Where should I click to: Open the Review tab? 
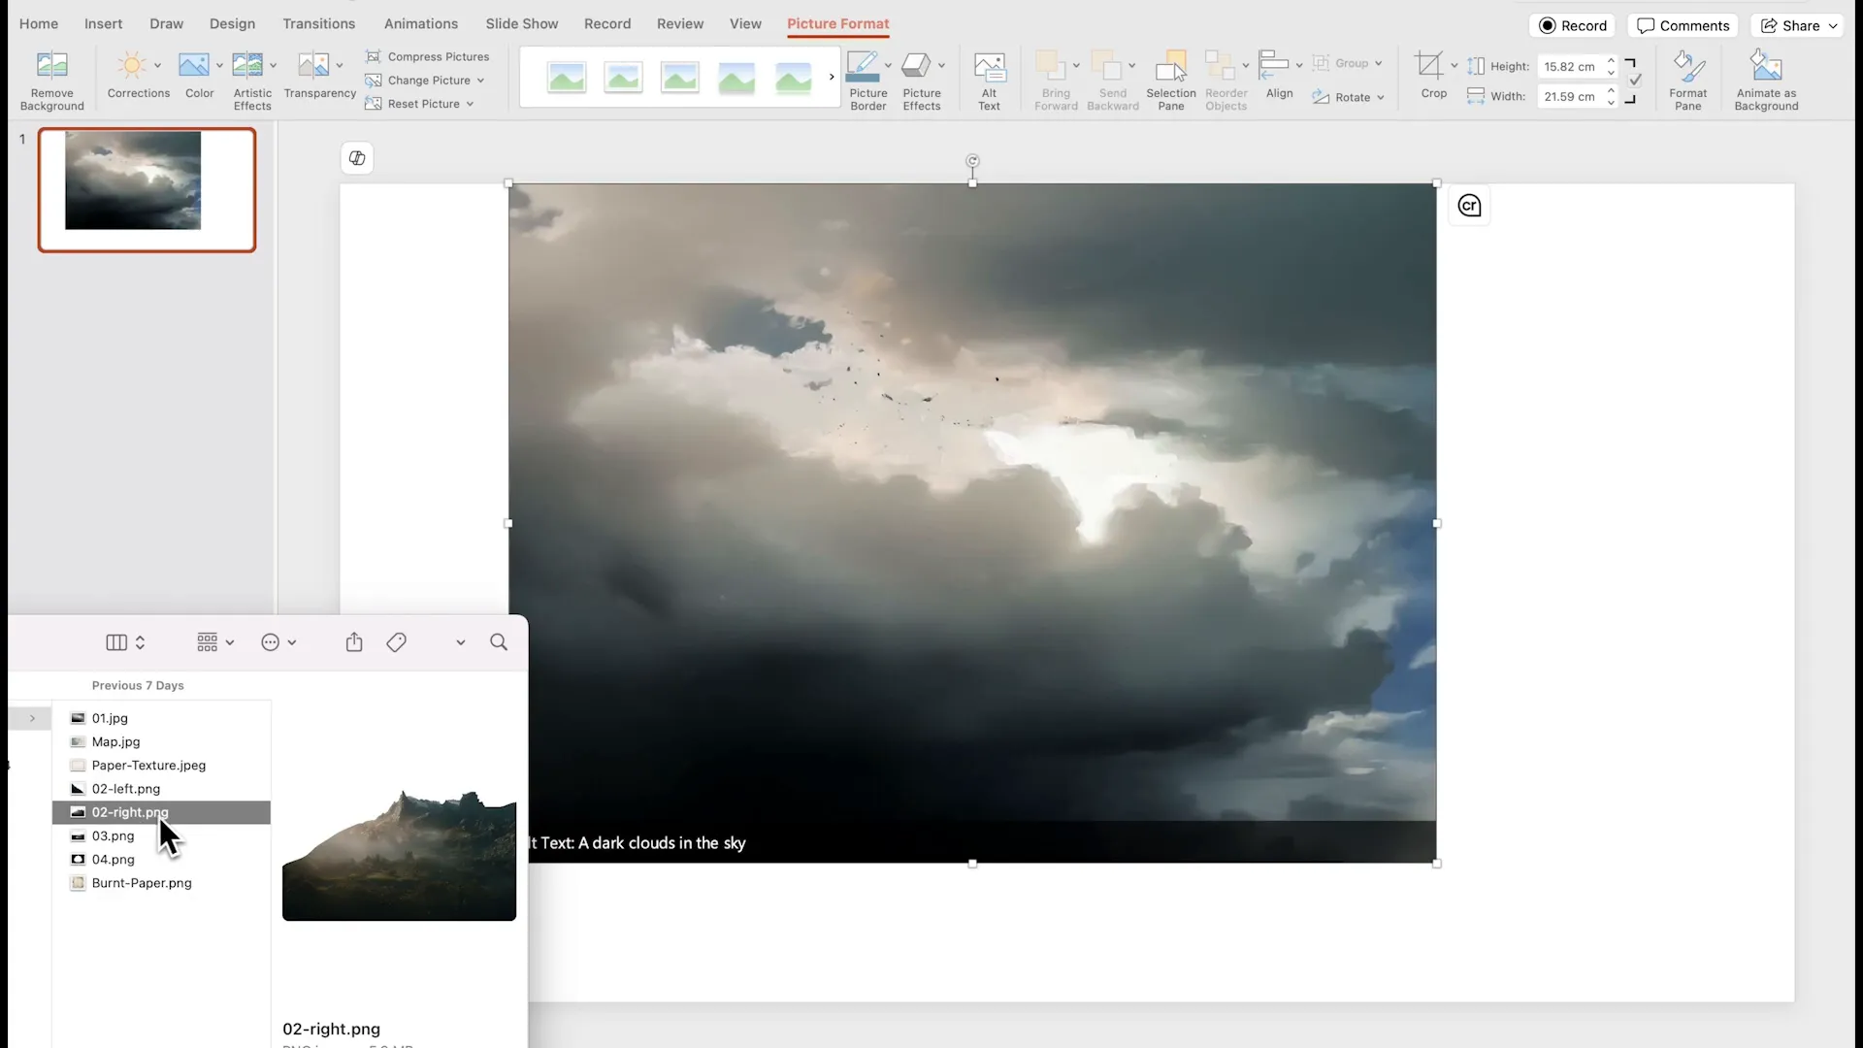679,23
